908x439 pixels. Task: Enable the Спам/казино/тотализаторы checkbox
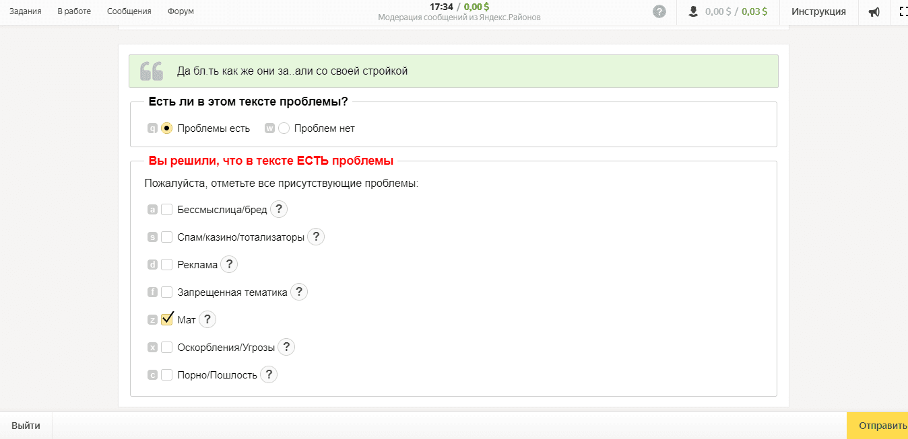coord(166,237)
